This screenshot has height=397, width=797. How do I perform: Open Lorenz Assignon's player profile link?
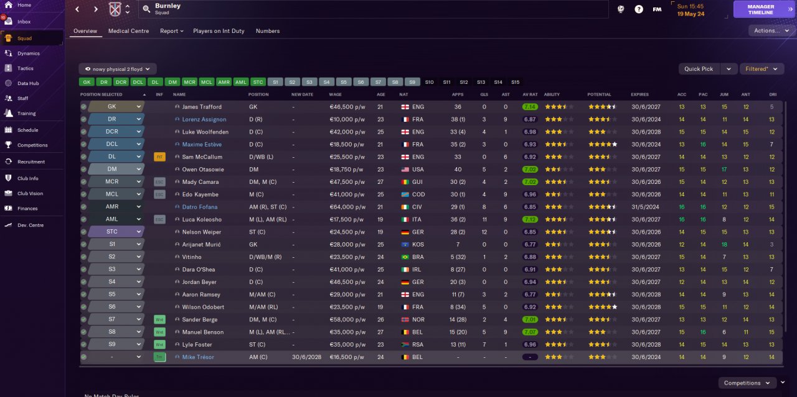(204, 119)
